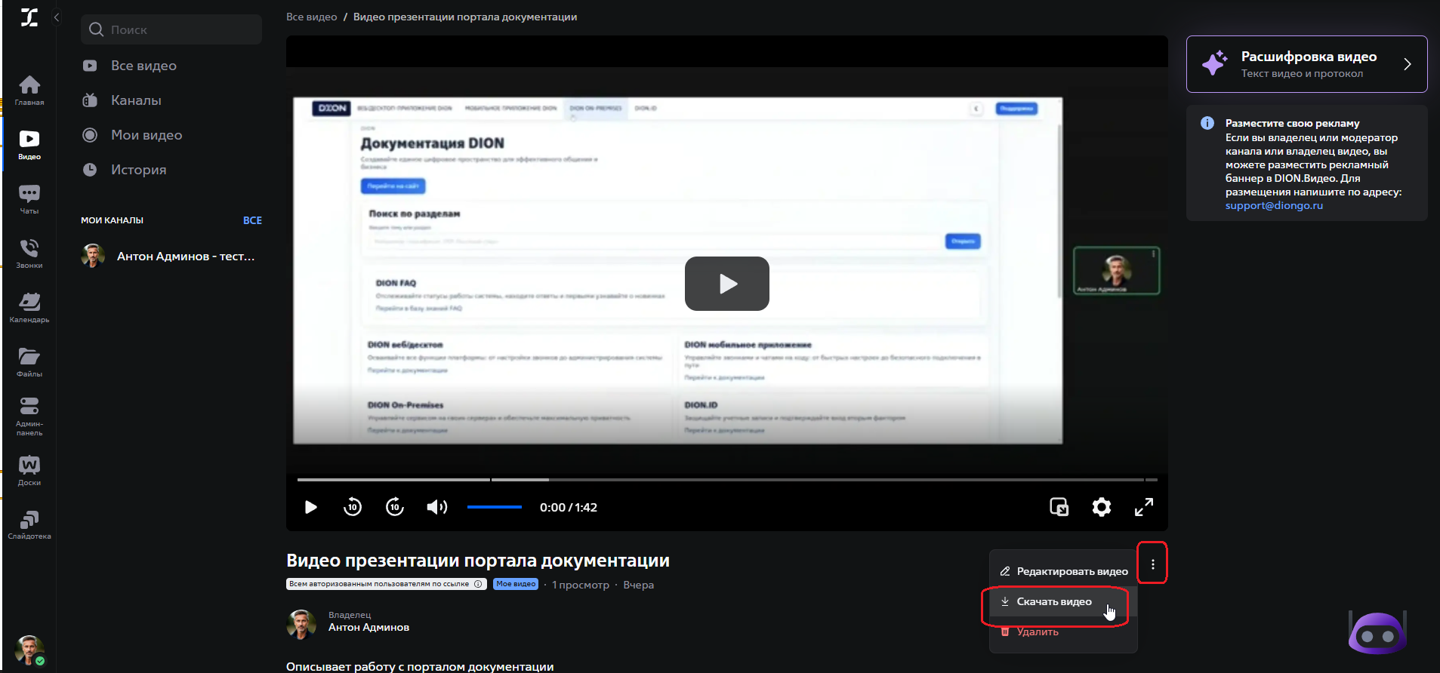This screenshot has height=673, width=1440.
Task: Click ВСЕ link next to Мои каналы
Action: click(x=252, y=220)
